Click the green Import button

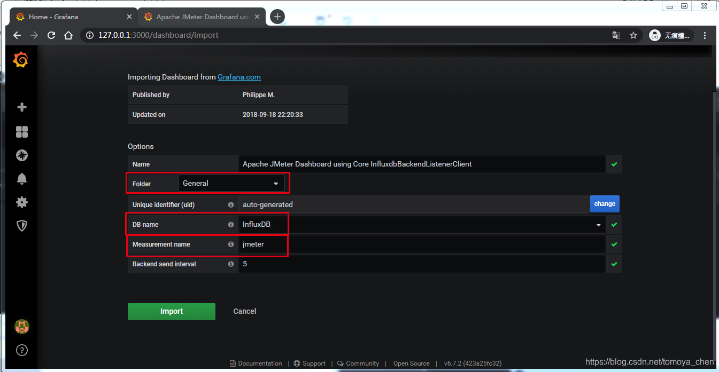[x=172, y=311]
